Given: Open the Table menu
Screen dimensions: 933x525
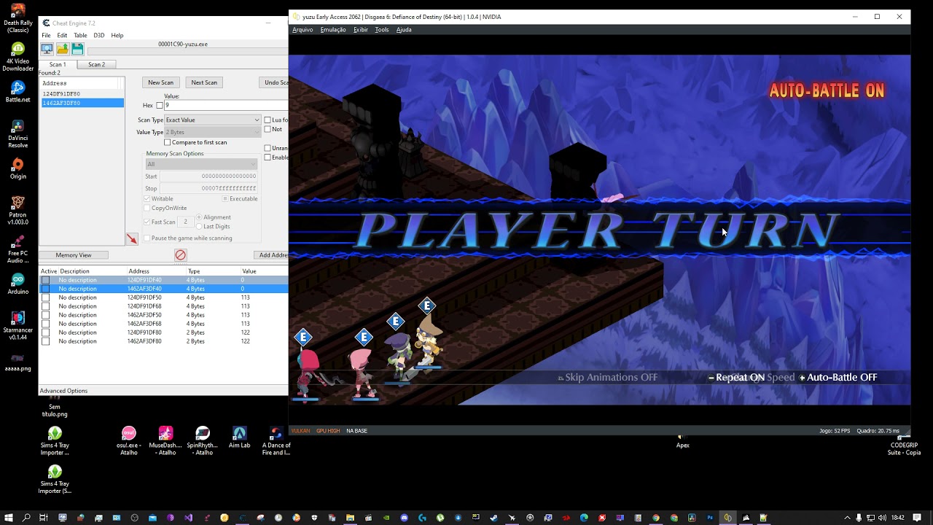Looking at the screenshot, I should pyautogui.click(x=80, y=35).
